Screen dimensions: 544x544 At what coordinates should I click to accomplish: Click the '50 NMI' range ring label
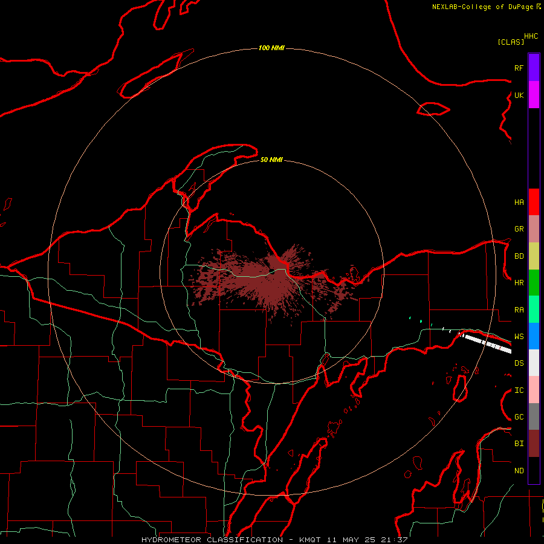[271, 160]
